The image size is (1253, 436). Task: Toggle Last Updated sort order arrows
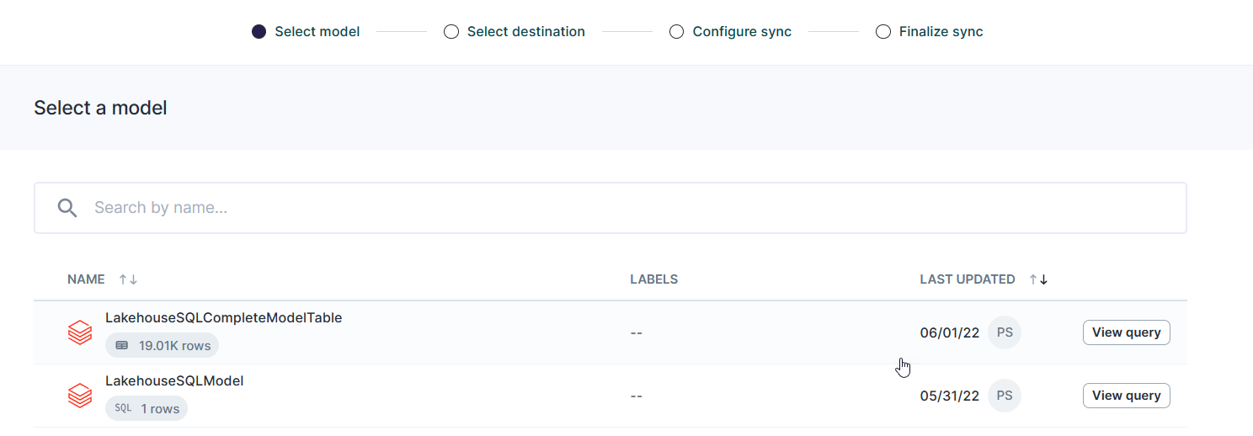1038,279
